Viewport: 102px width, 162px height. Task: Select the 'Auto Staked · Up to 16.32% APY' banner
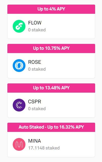pyautogui.click(x=51, y=127)
